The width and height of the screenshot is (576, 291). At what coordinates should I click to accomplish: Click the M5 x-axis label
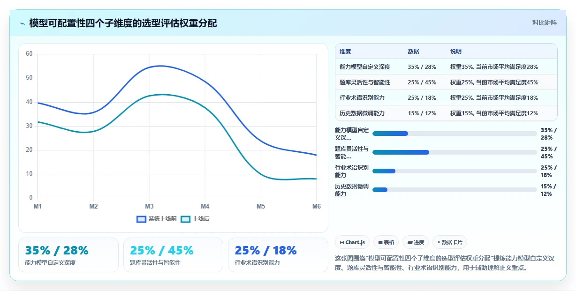tap(261, 206)
